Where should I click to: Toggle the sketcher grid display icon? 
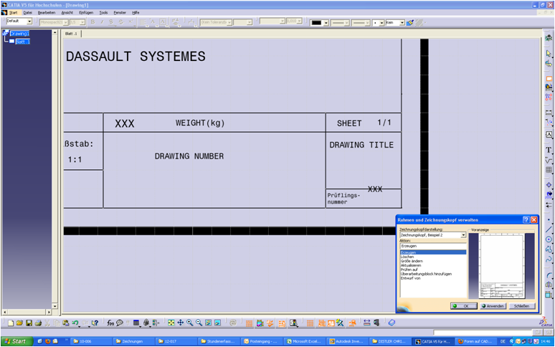(x=250, y=323)
